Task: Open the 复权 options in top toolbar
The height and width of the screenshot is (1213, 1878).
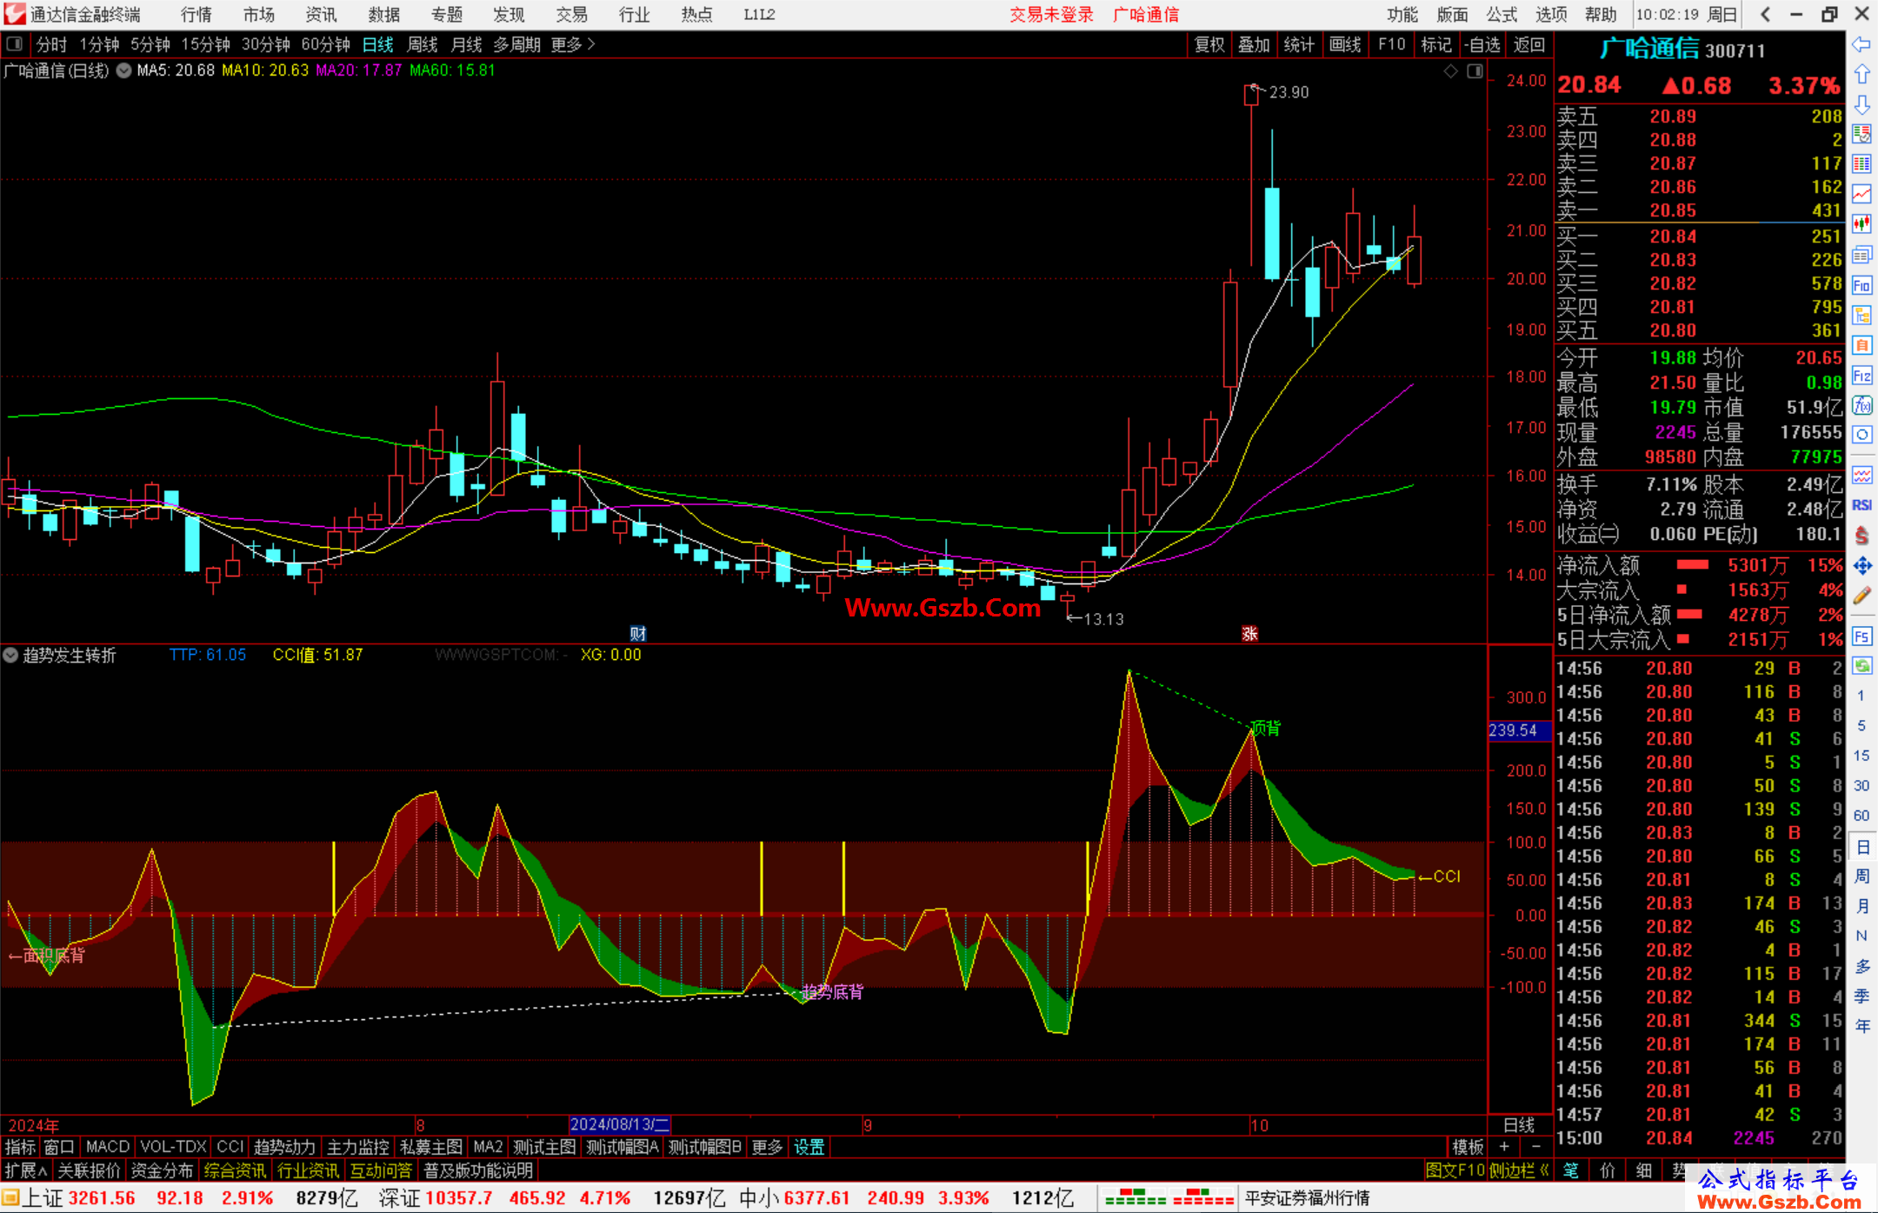Action: pyautogui.click(x=1209, y=44)
